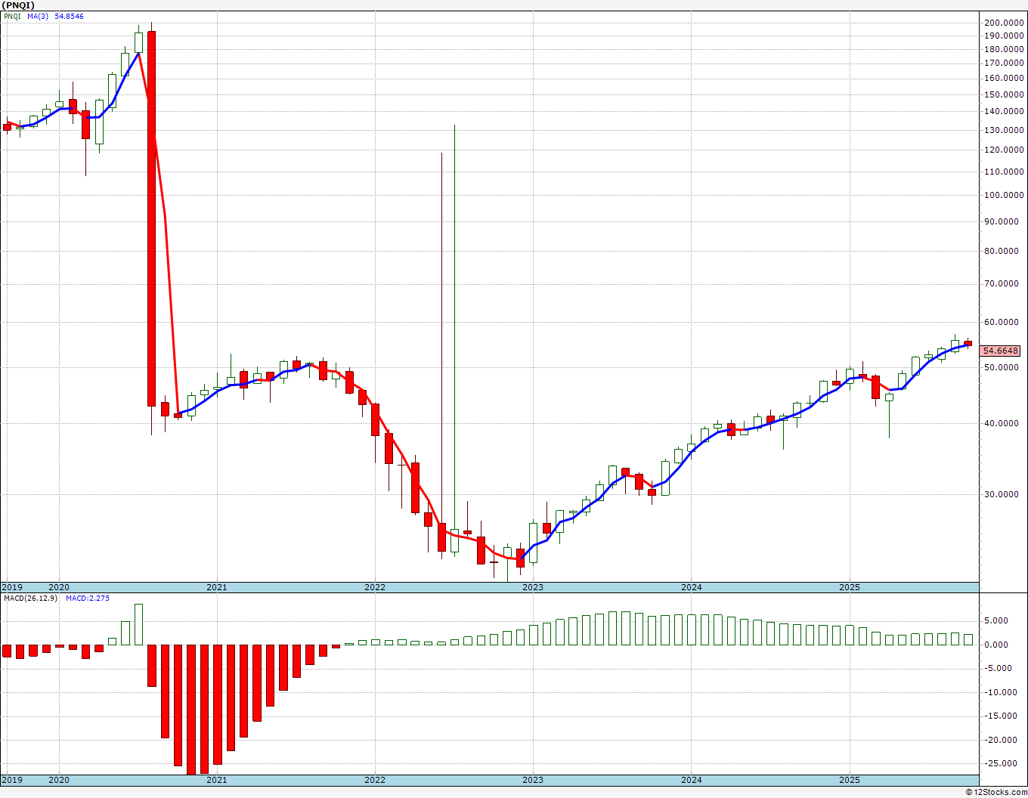Click 2019 on the price chart time axis
The height and width of the screenshot is (798, 1028).
[12, 587]
